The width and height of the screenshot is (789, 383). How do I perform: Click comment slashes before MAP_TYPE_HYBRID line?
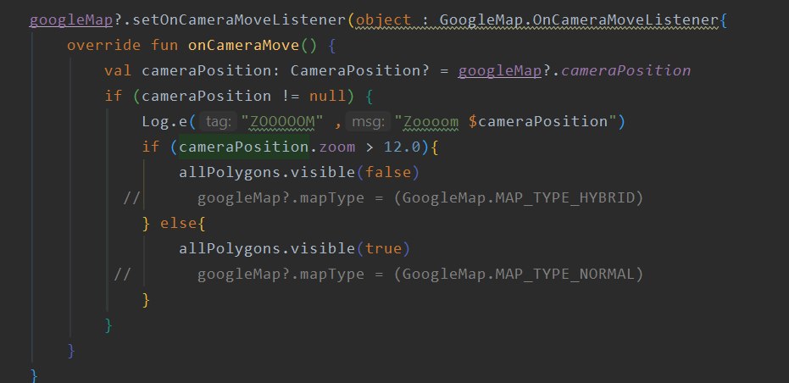(131, 197)
